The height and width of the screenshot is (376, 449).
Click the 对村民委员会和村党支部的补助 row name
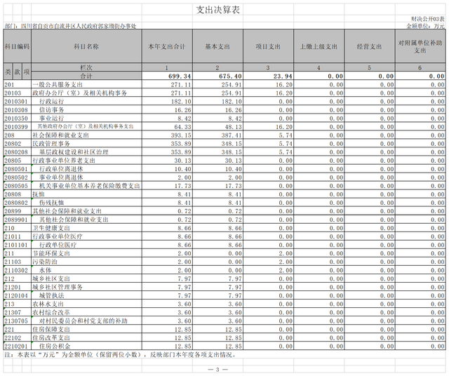(83, 321)
